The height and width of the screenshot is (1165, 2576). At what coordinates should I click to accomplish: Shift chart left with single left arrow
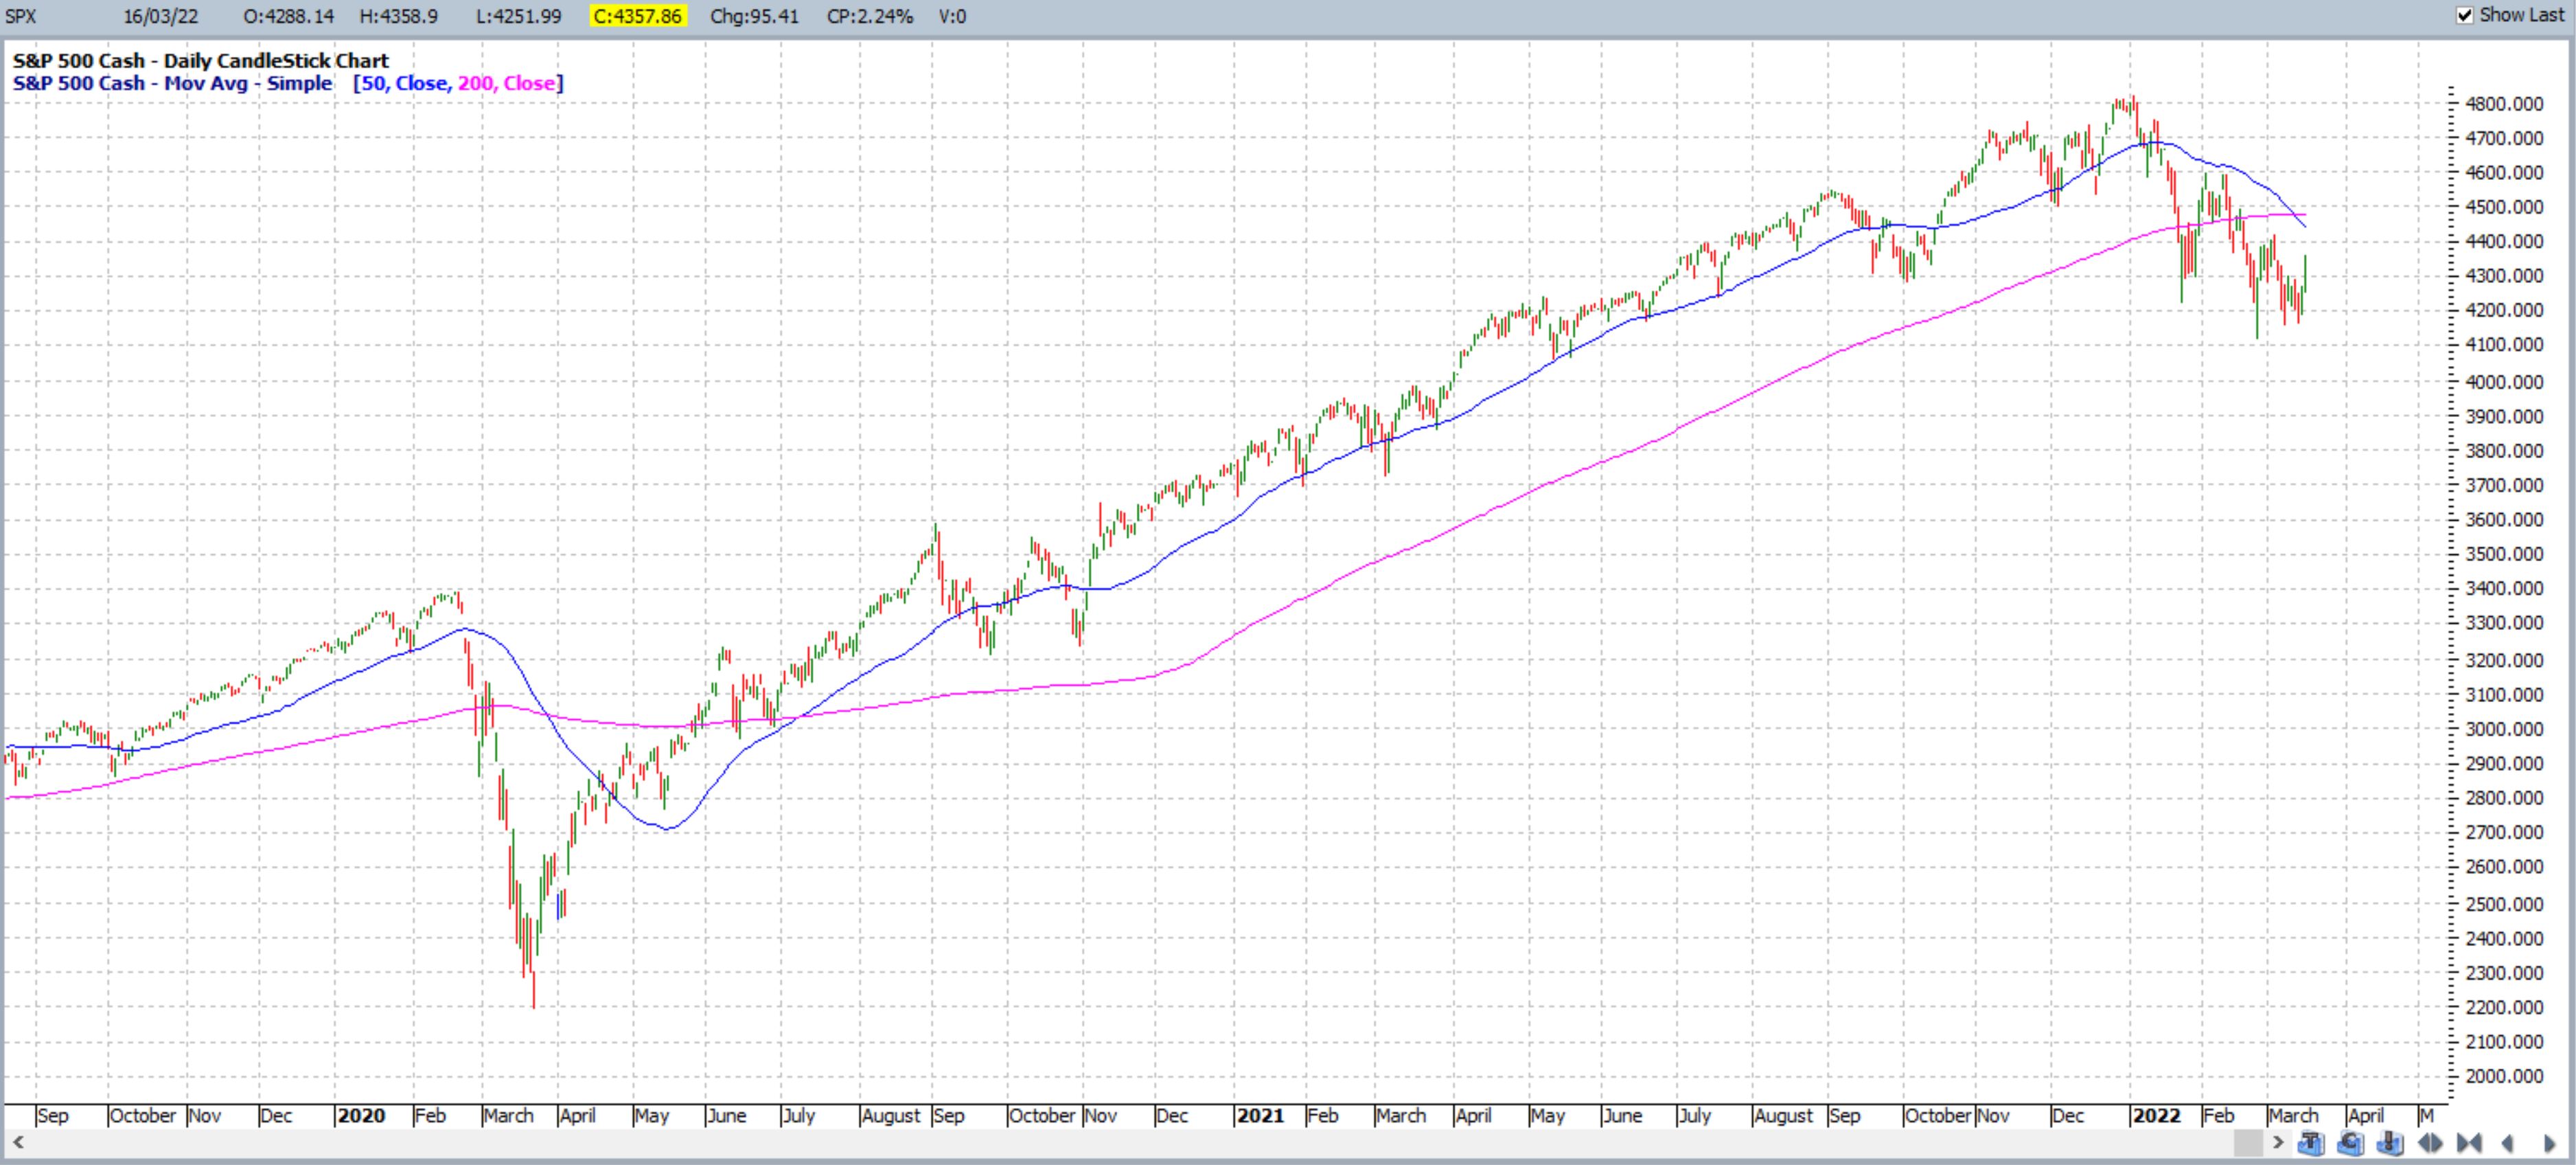(x=2507, y=1143)
